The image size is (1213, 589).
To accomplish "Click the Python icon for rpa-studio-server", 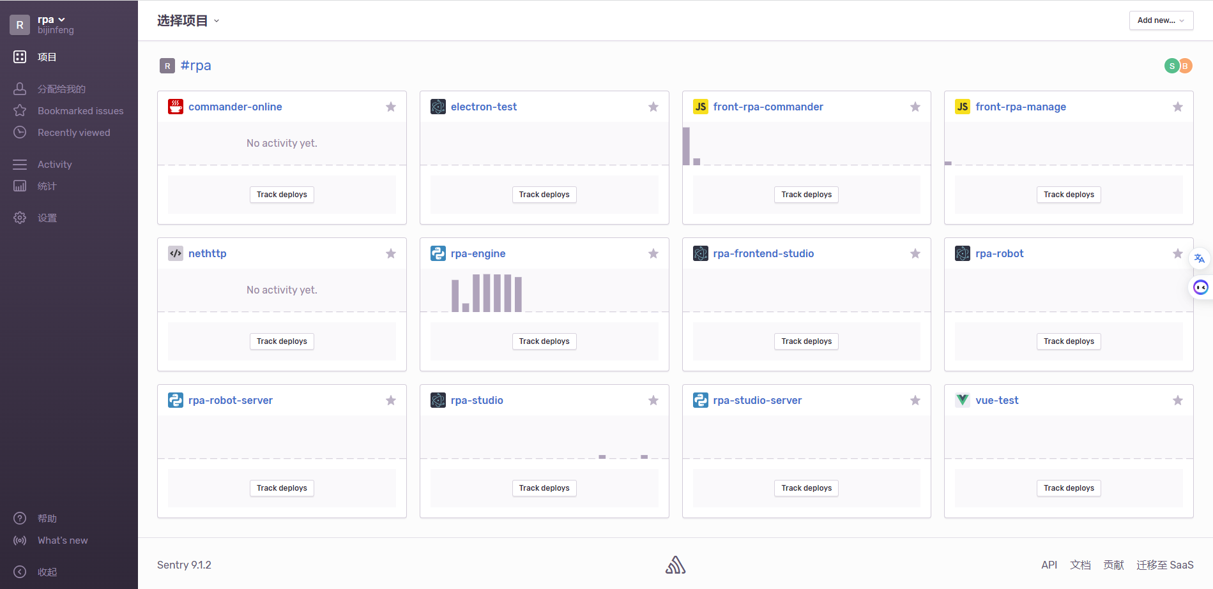I will coord(701,400).
